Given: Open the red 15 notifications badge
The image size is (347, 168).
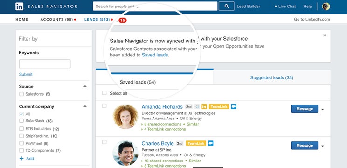Looking at the screenshot, I should (x=122, y=21).
